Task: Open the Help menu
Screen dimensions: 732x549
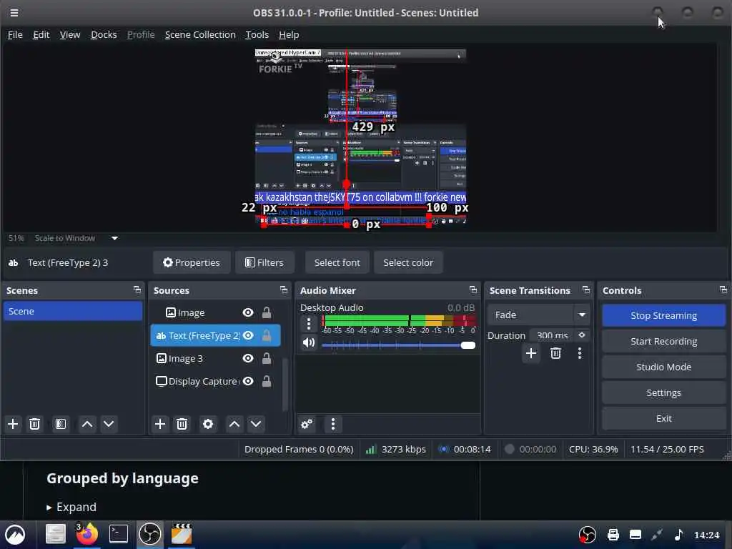Action: (289, 34)
